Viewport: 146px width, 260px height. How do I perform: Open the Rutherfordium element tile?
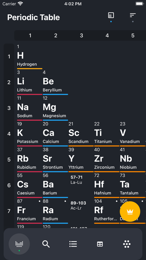(x=107, y=211)
